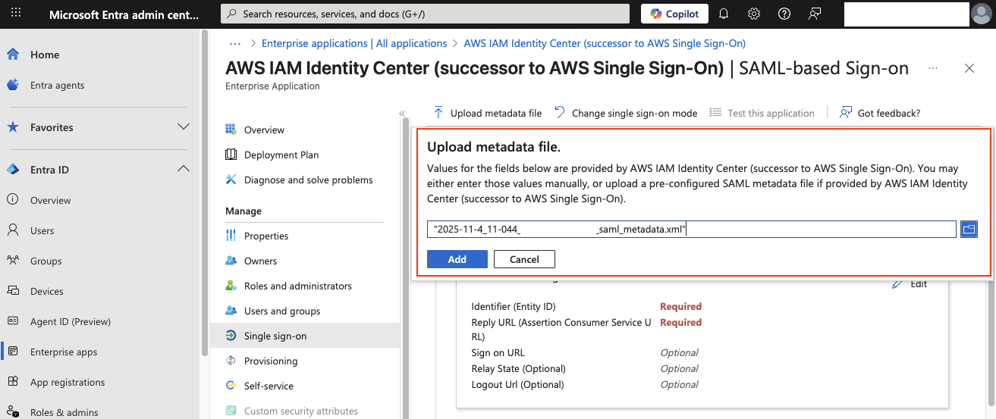Click Edit on SAML configuration card
This screenshot has height=419, width=996.
[x=910, y=283]
